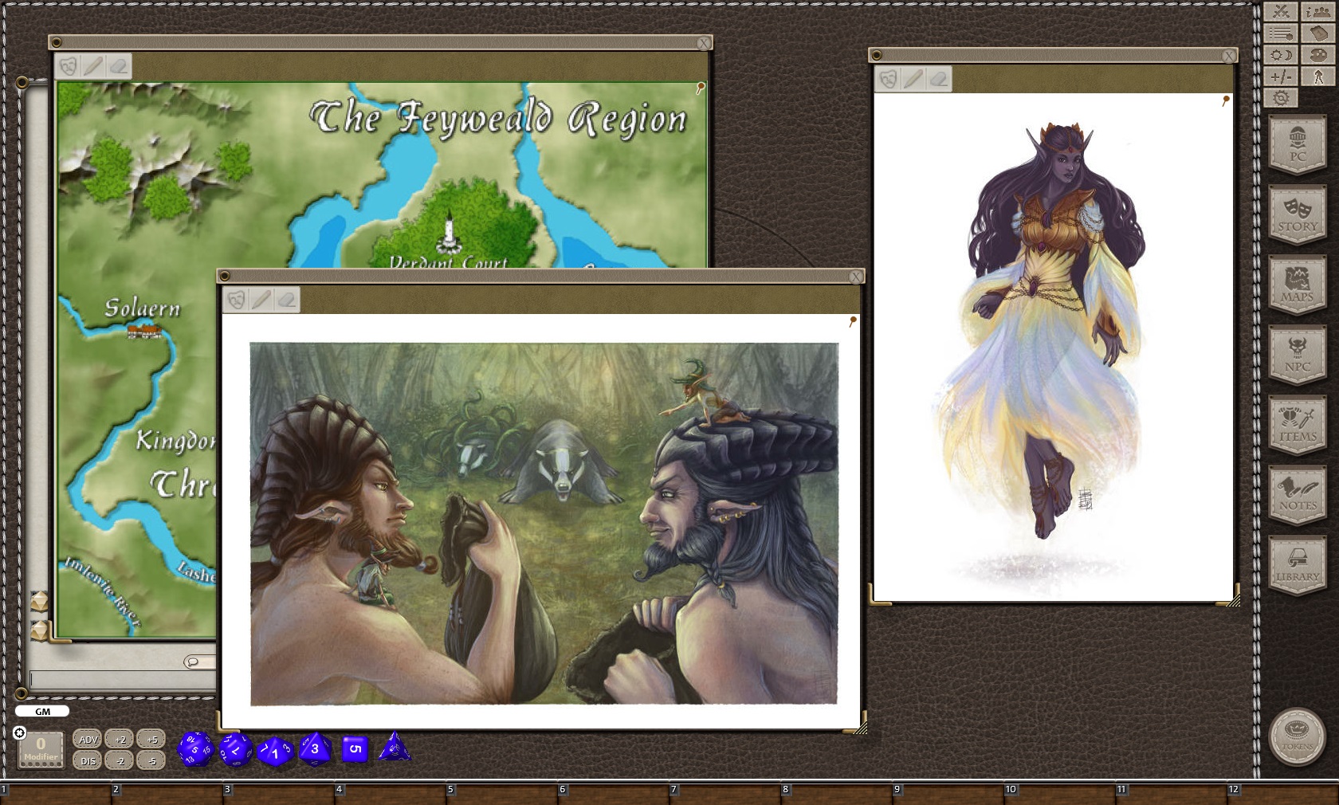Viewport: 1339px width, 805px height.
Task: Open the Party Sheet icon at top right
Action: click(x=1317, y=12)
